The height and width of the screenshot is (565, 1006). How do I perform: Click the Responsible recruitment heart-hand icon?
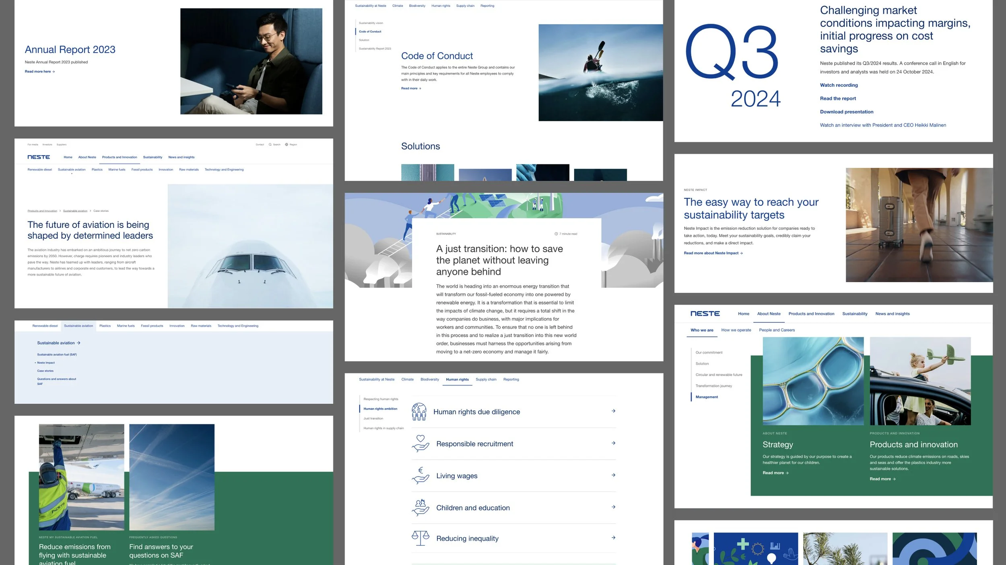coord(421,444)
